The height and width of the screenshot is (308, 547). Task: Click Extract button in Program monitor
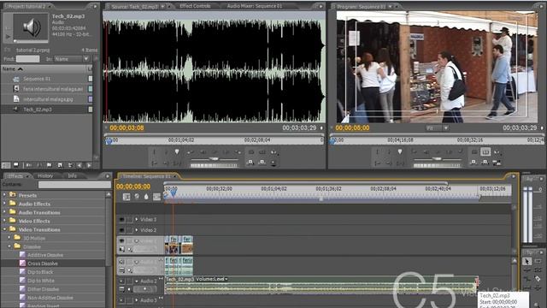(485, 163)
